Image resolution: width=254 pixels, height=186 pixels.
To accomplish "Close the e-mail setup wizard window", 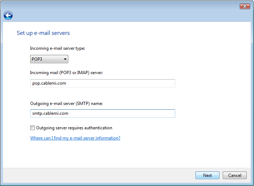I will point(245,7).
